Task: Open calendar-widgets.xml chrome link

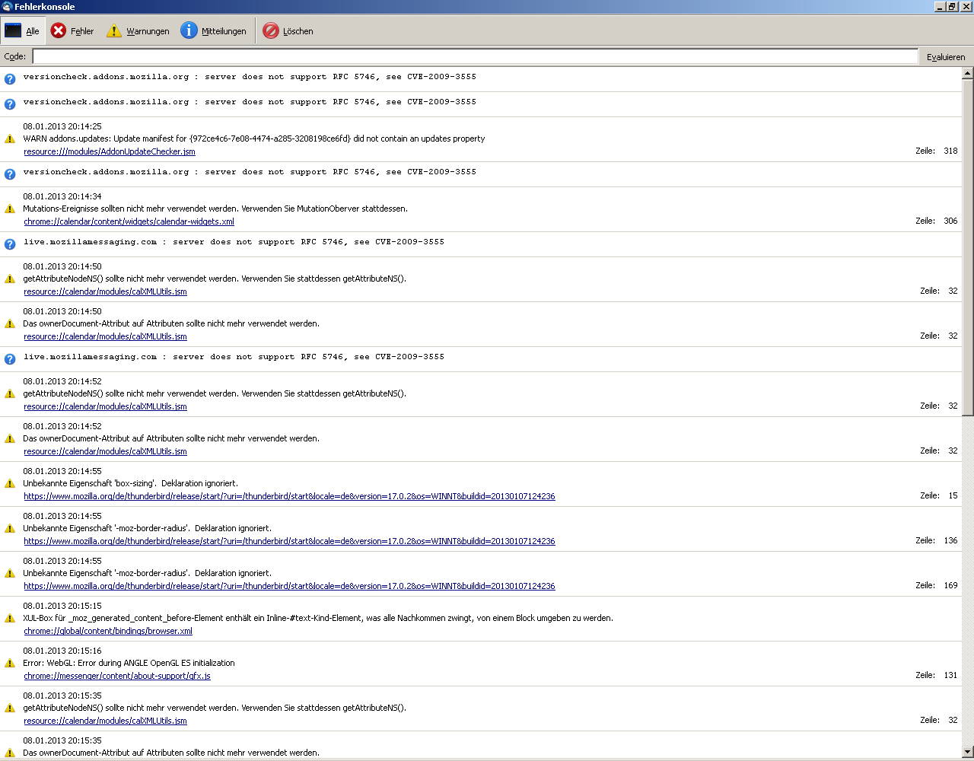Action: click(129, 221)
